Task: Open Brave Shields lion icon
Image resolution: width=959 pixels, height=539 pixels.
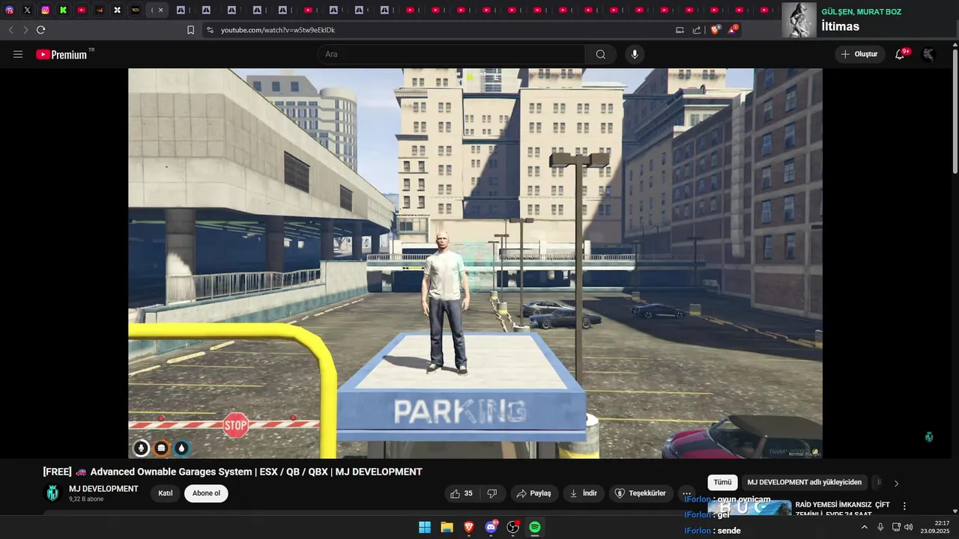Action: (716, 30)
